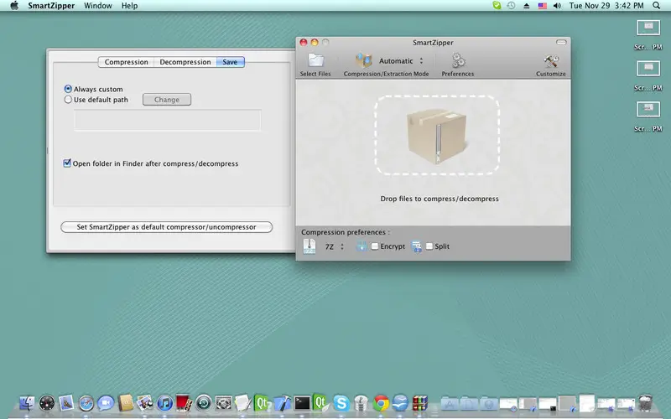
Task: Switch to the Compression tab
Action: click(127, 62)
